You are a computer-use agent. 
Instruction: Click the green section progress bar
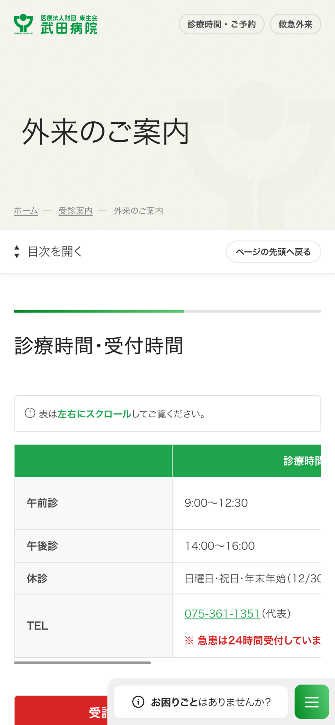point(99,311)
